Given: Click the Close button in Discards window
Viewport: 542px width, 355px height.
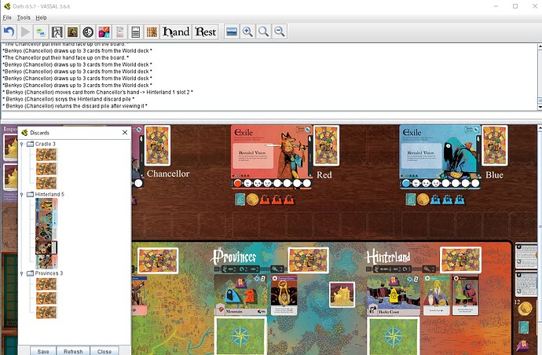Looking at the screenshot, I should point(104,351).
